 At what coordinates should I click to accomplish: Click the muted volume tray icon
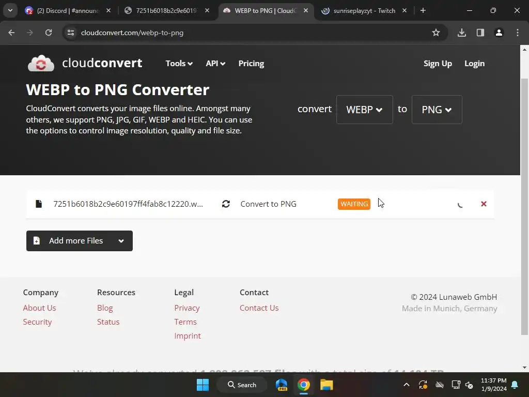469,385
